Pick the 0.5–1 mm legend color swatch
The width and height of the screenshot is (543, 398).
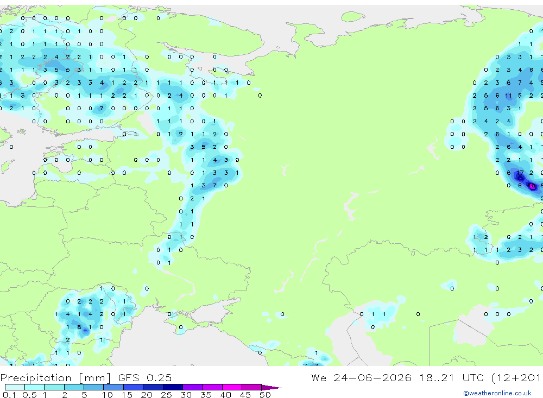click(x=34, y=387)
